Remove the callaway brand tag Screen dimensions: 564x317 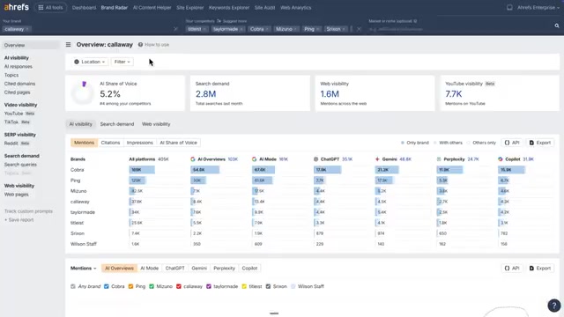27,29
